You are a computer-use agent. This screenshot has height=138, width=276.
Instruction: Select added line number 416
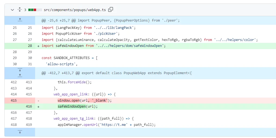pyautogui.click(x=29, y=106)
